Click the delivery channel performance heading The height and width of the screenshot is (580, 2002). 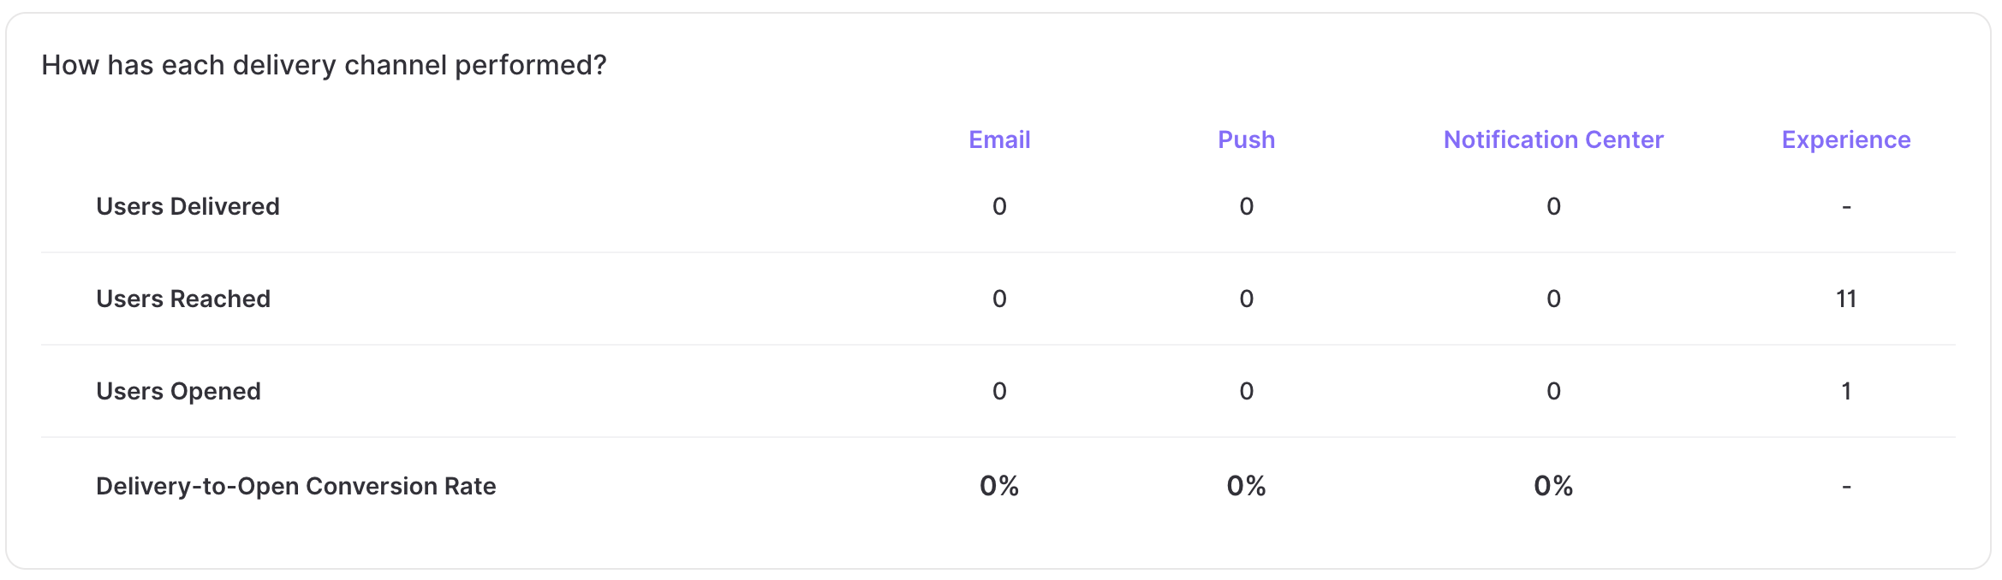(x=324, y=65)
